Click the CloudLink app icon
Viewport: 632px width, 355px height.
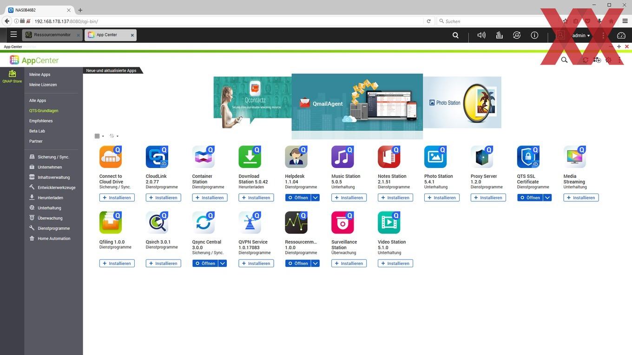157,157
